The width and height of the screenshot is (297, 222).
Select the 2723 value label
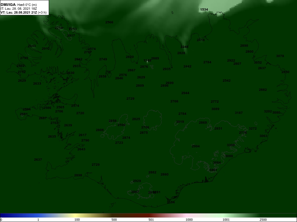[x=119, y=143]
